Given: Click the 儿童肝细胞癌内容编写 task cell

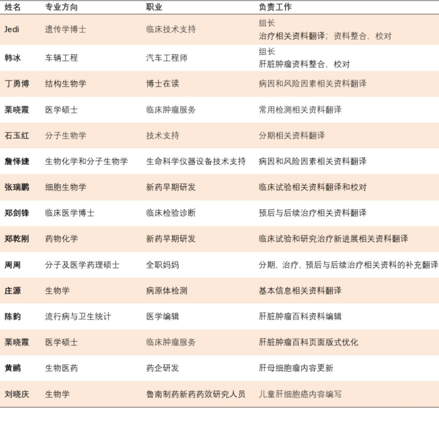Looking at the screenshot, I should point(300,394).
